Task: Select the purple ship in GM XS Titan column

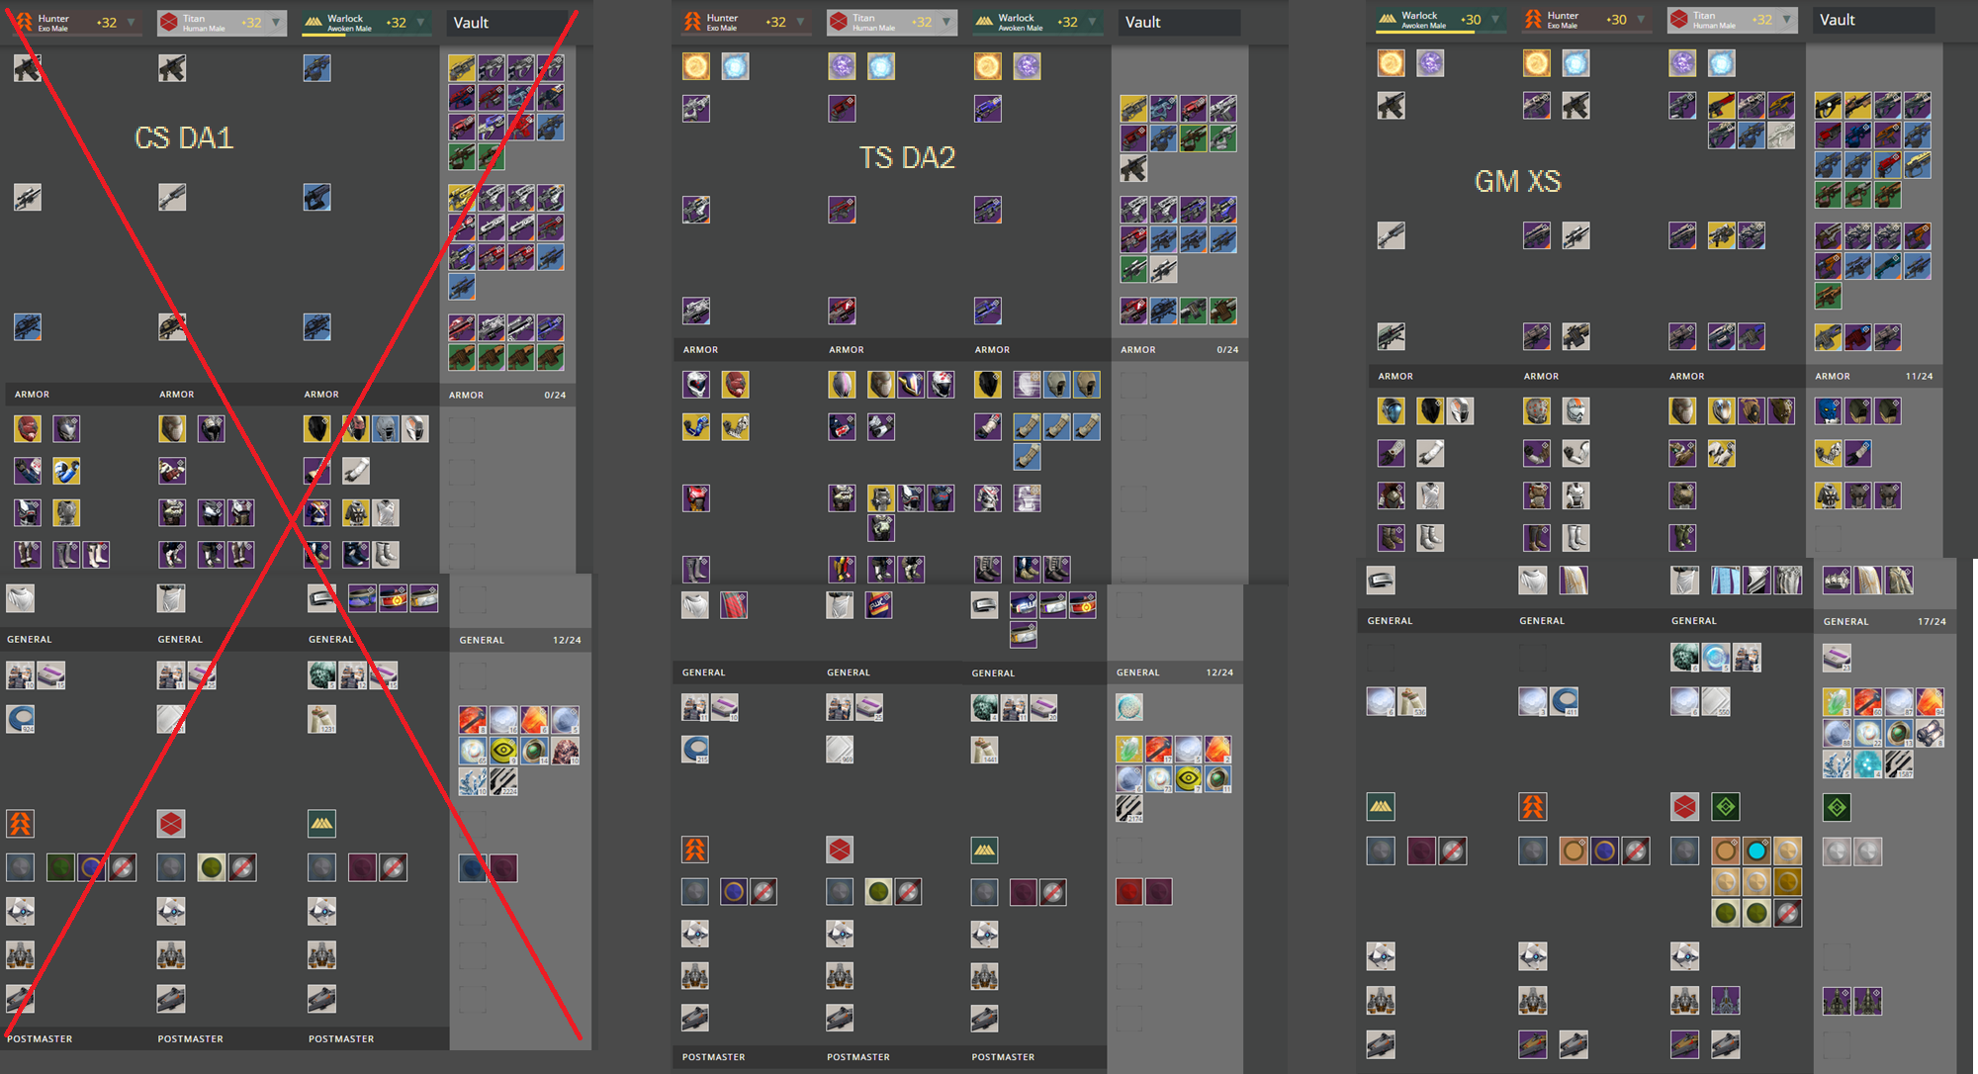Action: (1726, 1000)
